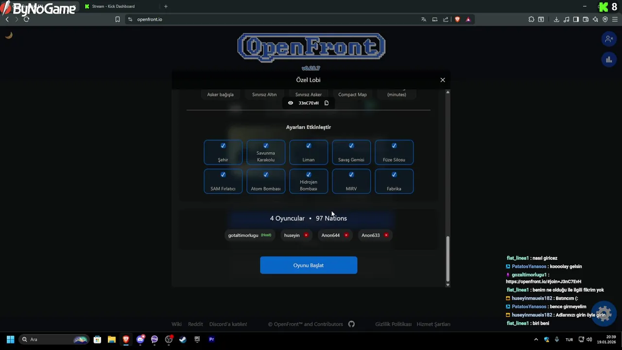Click the scroll-up arrow of dialog scrollbar

pos(448,92)
